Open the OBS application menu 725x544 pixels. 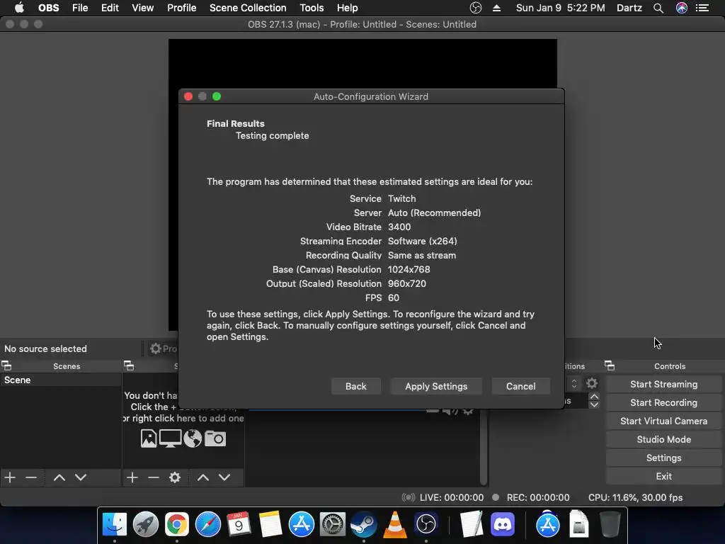pos(49,8)
